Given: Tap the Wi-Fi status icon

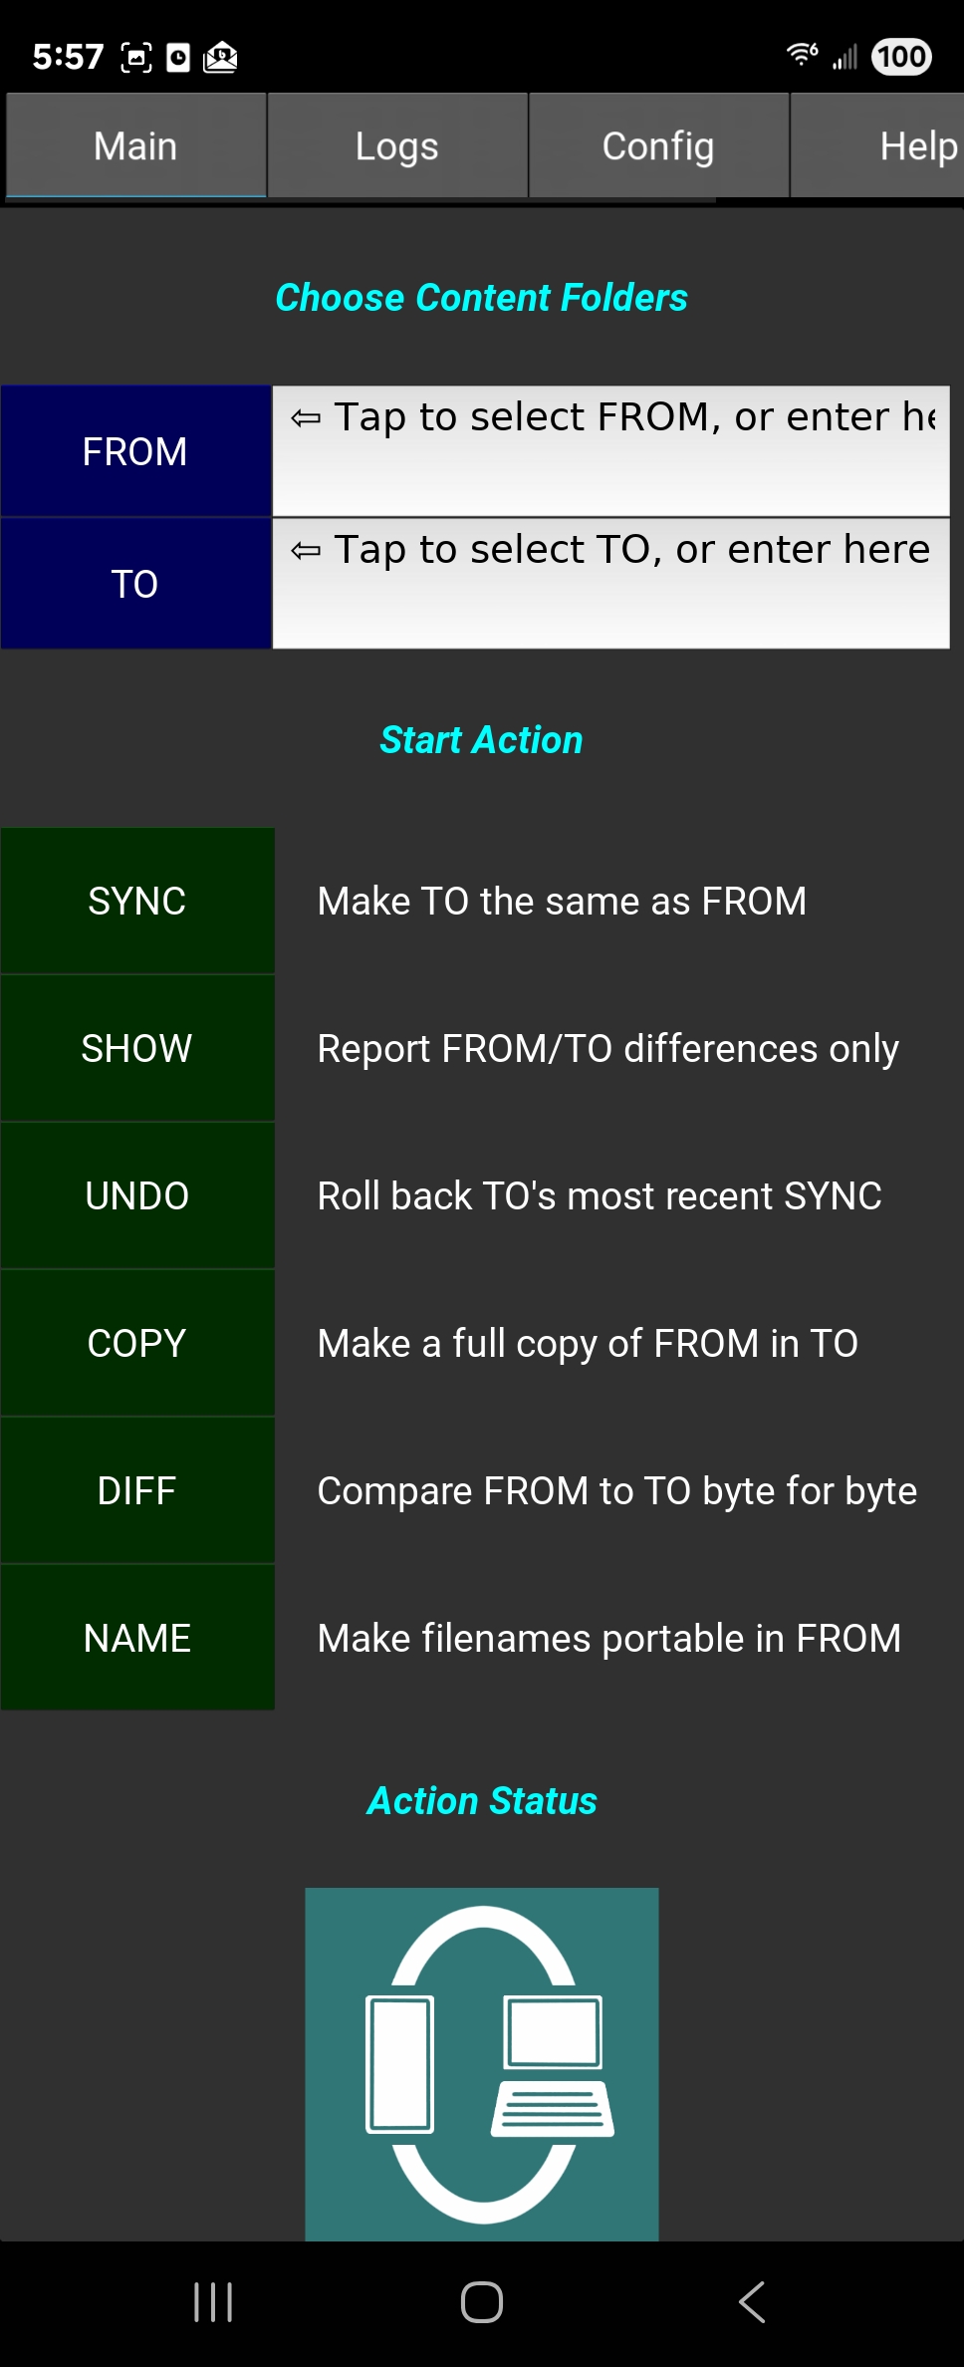Looking at the screenshot, I should [x=802, y=55].
